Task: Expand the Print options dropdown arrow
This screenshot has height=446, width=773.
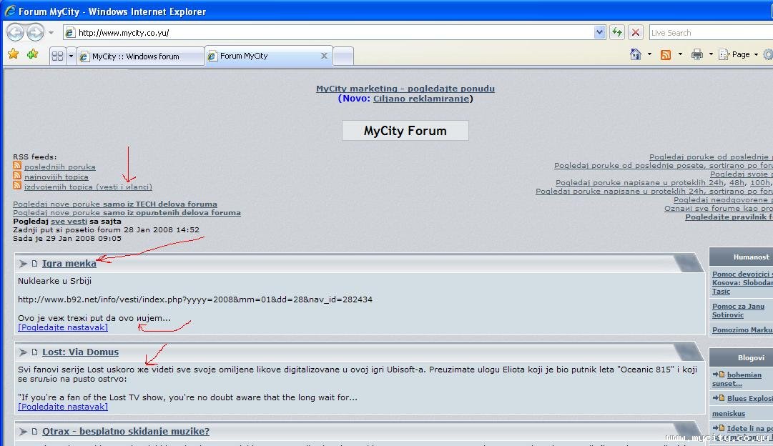Action: (x=710, y=54)
